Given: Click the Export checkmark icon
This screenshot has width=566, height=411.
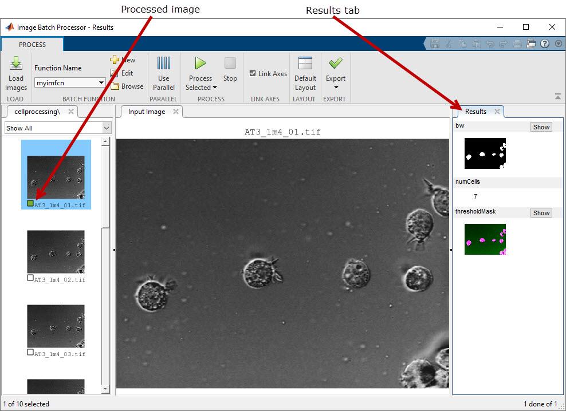Looking at the screenshot, I should pos(335,63).
